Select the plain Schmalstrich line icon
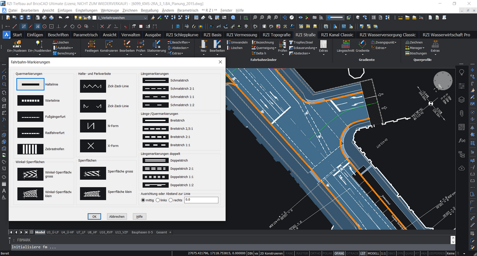 [x=155, y=81]
